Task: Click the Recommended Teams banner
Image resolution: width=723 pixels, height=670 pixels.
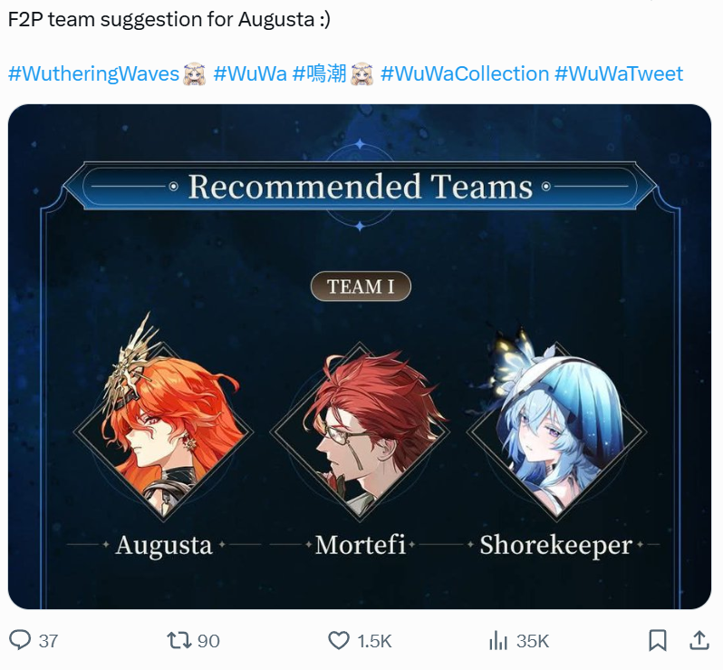Action: click(x=360, y=187)
